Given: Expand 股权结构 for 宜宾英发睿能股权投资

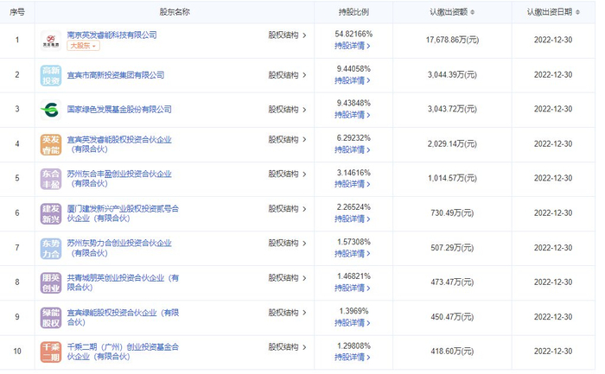Looking at the screenshot, I should pyautogui.click(x=287, y=139).
